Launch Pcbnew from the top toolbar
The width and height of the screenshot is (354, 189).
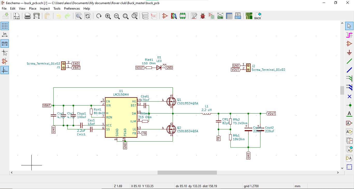[x=249, y=16]
